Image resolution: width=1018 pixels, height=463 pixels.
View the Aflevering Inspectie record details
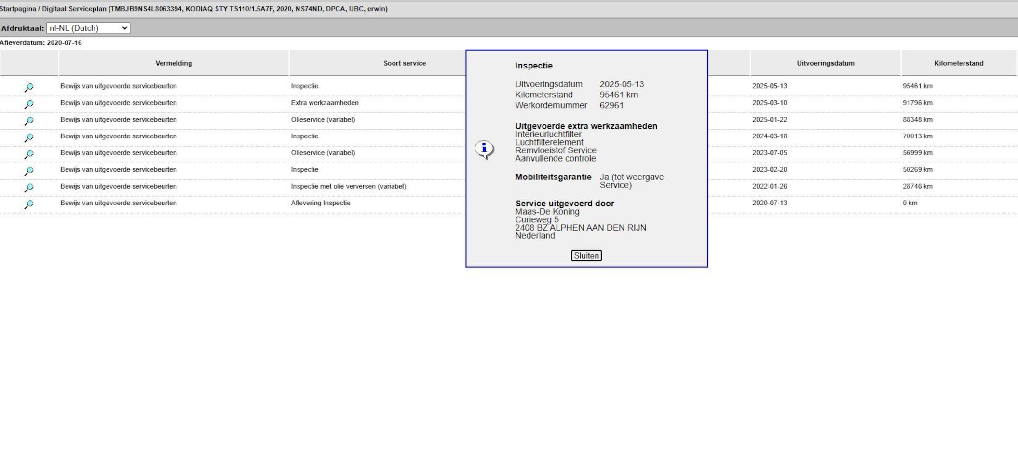click(29, 204)
